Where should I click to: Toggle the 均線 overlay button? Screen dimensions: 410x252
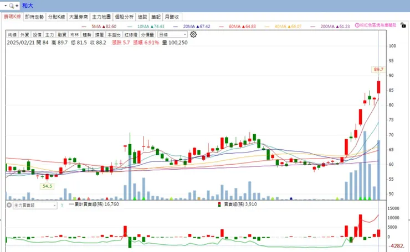12,35
